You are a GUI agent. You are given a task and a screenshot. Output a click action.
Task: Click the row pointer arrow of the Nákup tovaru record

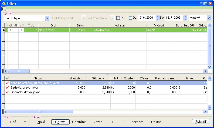[4, 30]
